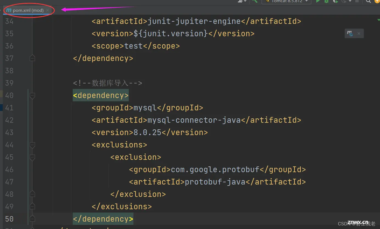Click the com.google.protobuf groupId value

coord(215,169)
